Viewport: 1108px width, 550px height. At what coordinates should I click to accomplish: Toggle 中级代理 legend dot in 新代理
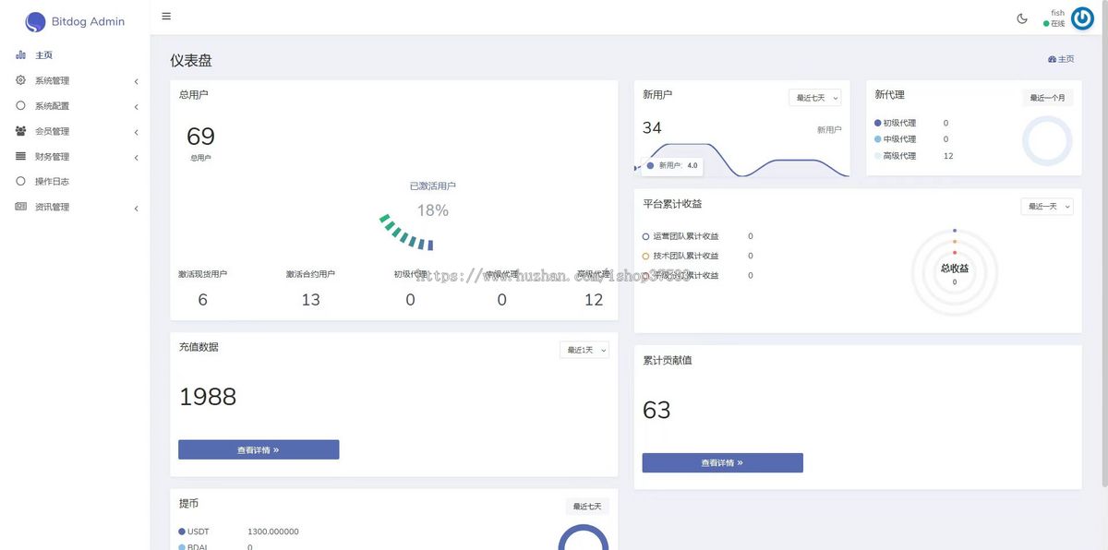[878, 139]
